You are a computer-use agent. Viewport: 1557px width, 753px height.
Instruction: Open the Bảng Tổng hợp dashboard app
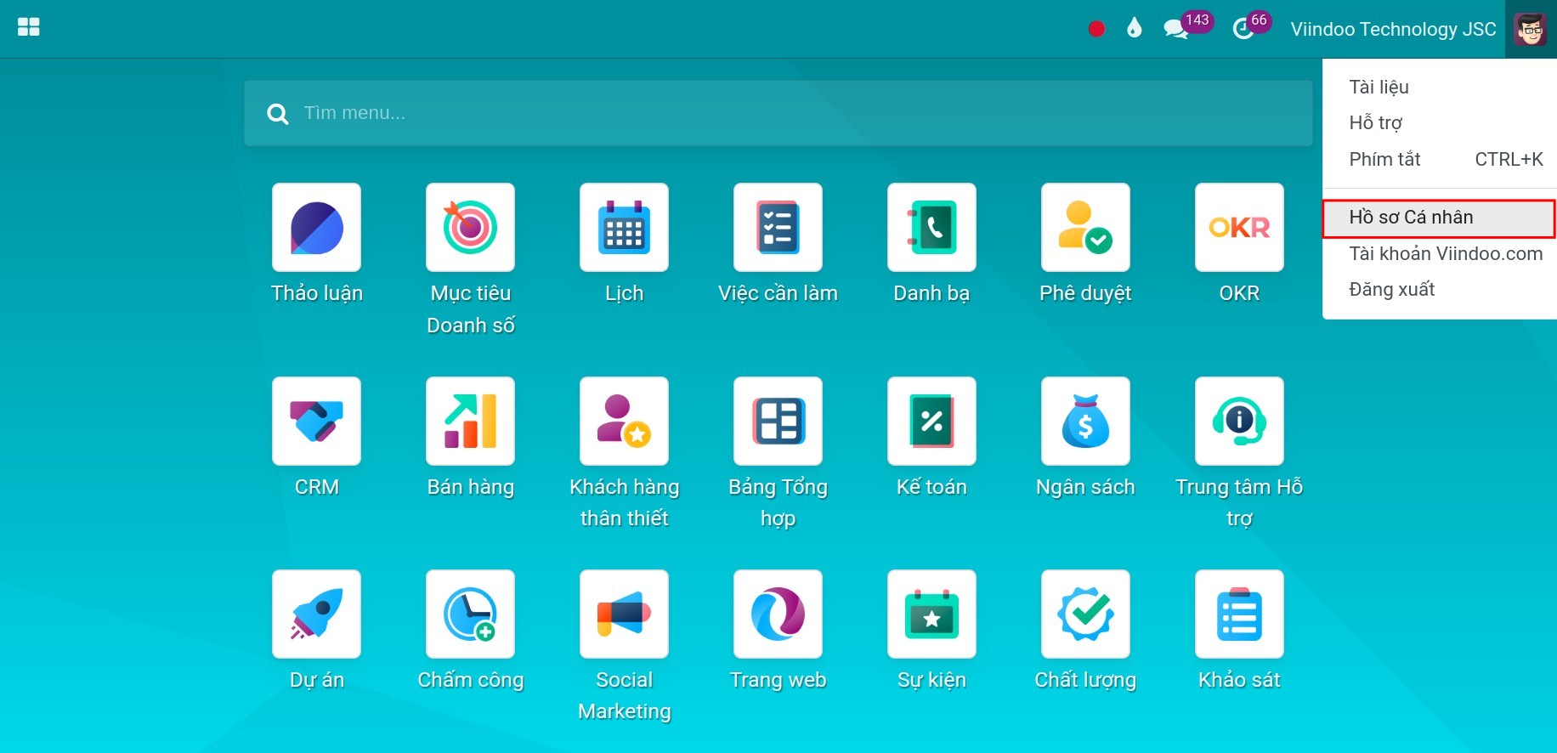pos(778,421)
